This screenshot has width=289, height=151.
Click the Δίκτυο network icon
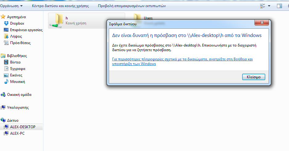[x=3, y=120]
